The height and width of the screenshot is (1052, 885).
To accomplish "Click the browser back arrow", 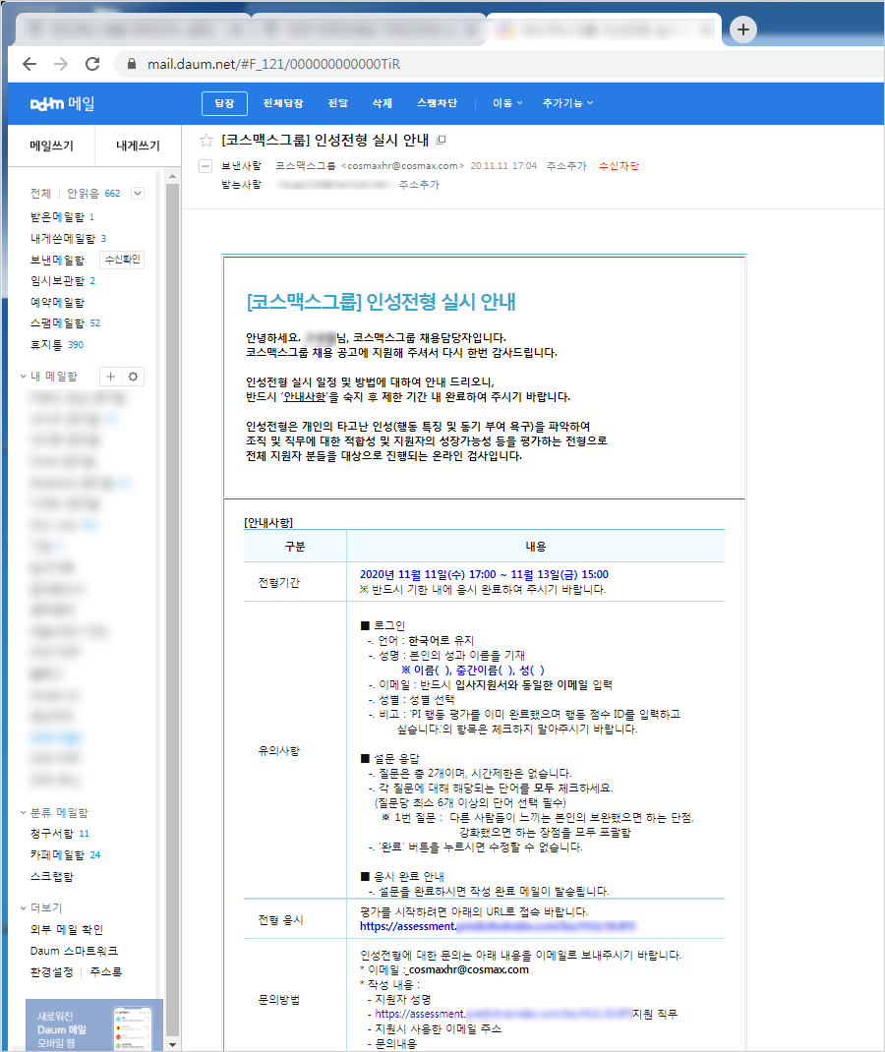I will [x=29, y=64].
